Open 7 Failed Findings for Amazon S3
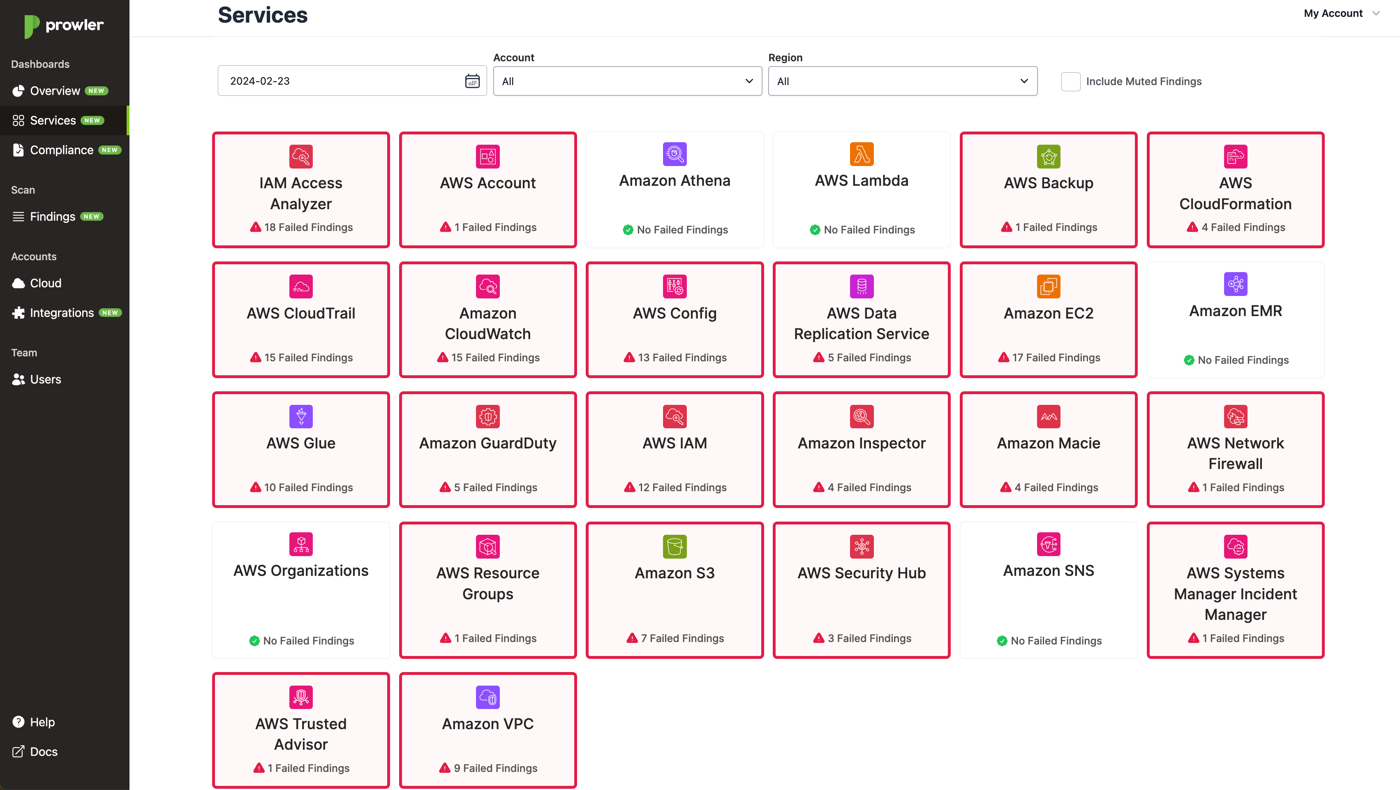The image size is (1400, 790). click(675, 638)
